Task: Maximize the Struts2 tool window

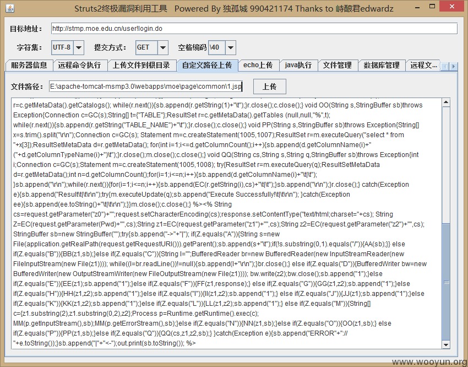Action: coord(432,7)
